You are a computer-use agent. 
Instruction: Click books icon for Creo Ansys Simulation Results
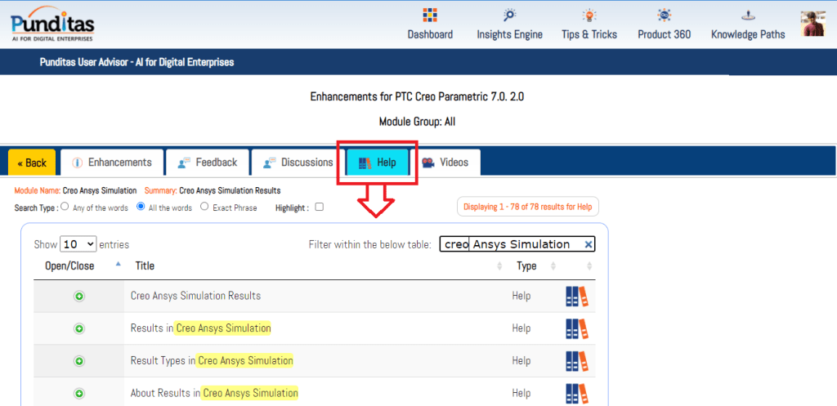576,297
